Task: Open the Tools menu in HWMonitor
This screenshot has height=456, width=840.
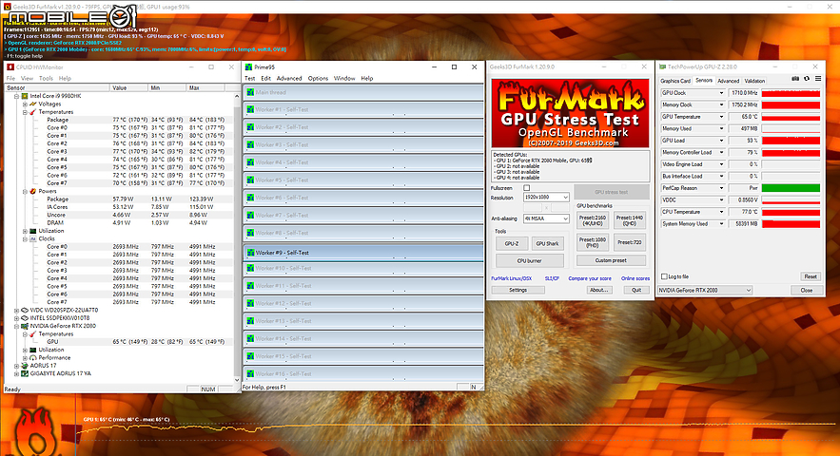Action: [46, 78]
